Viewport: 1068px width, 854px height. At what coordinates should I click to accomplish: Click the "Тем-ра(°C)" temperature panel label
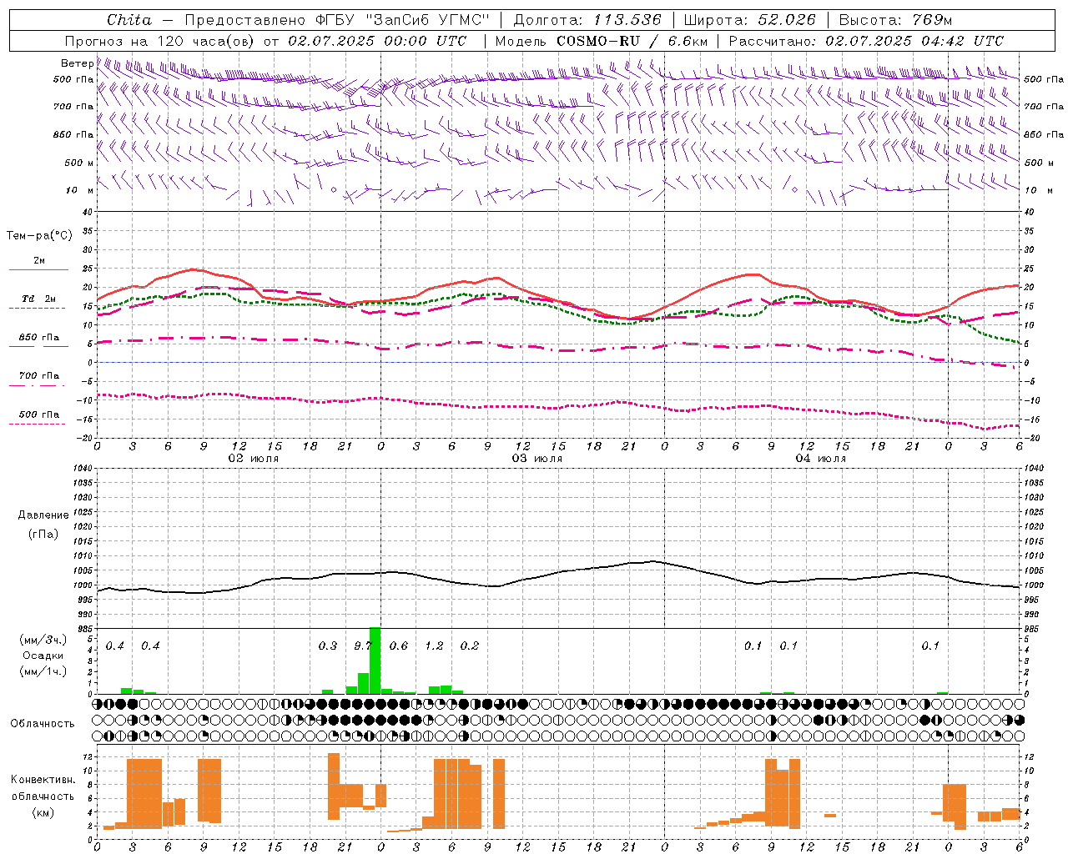point(39,235)
